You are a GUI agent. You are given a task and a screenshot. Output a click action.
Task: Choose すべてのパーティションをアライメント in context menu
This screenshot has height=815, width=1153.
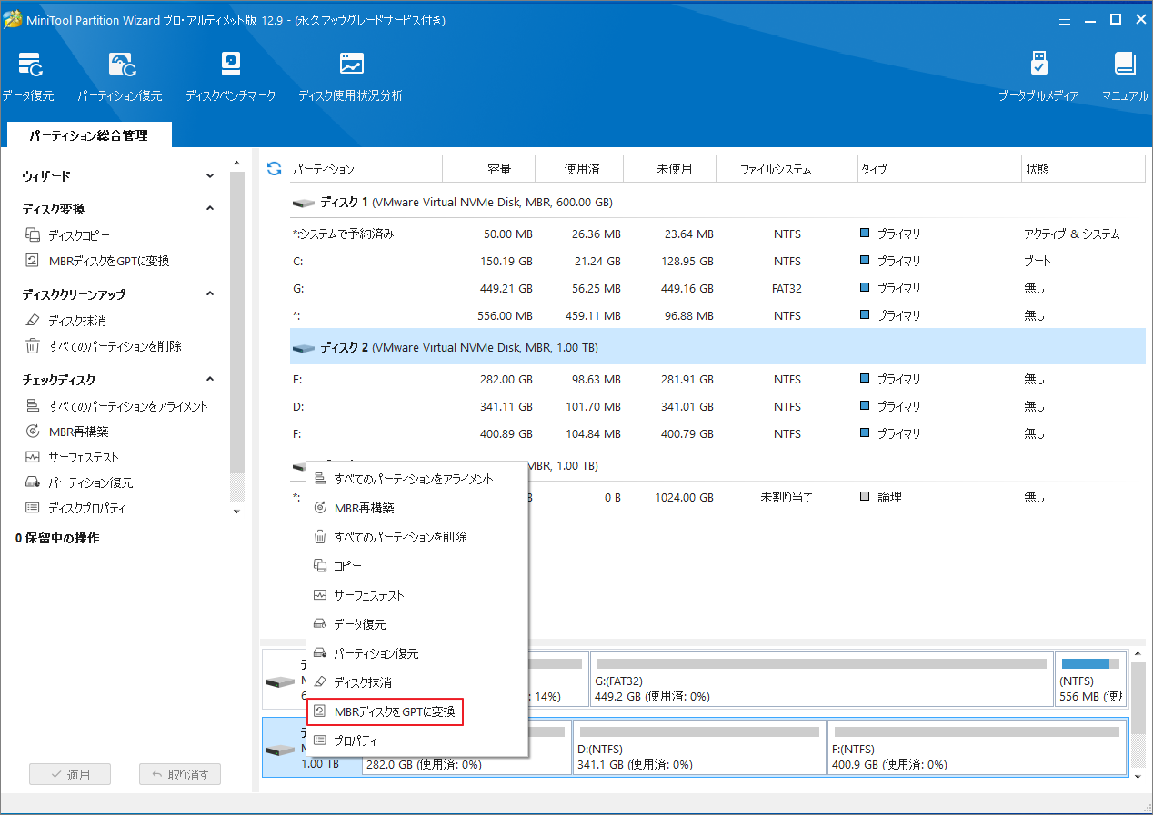(x=417, y=479)
